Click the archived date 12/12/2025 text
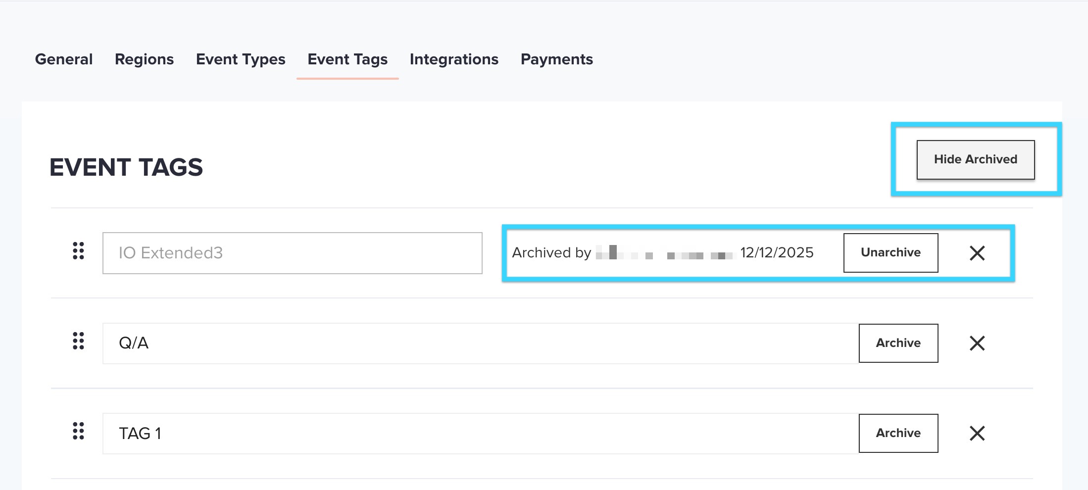The width and height of the screenshot is (1088, 490). click(777, 252)
